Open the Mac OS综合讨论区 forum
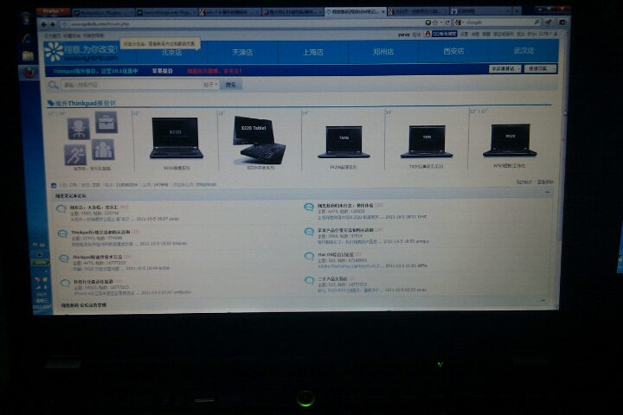 coord(336,254)
